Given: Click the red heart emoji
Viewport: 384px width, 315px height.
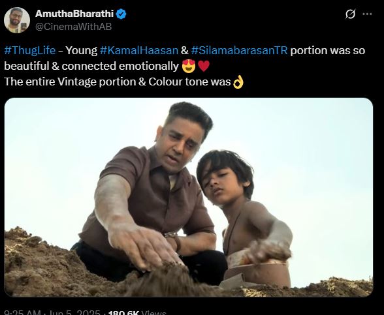Looking at the screenshot, I should tap(204, 66).
